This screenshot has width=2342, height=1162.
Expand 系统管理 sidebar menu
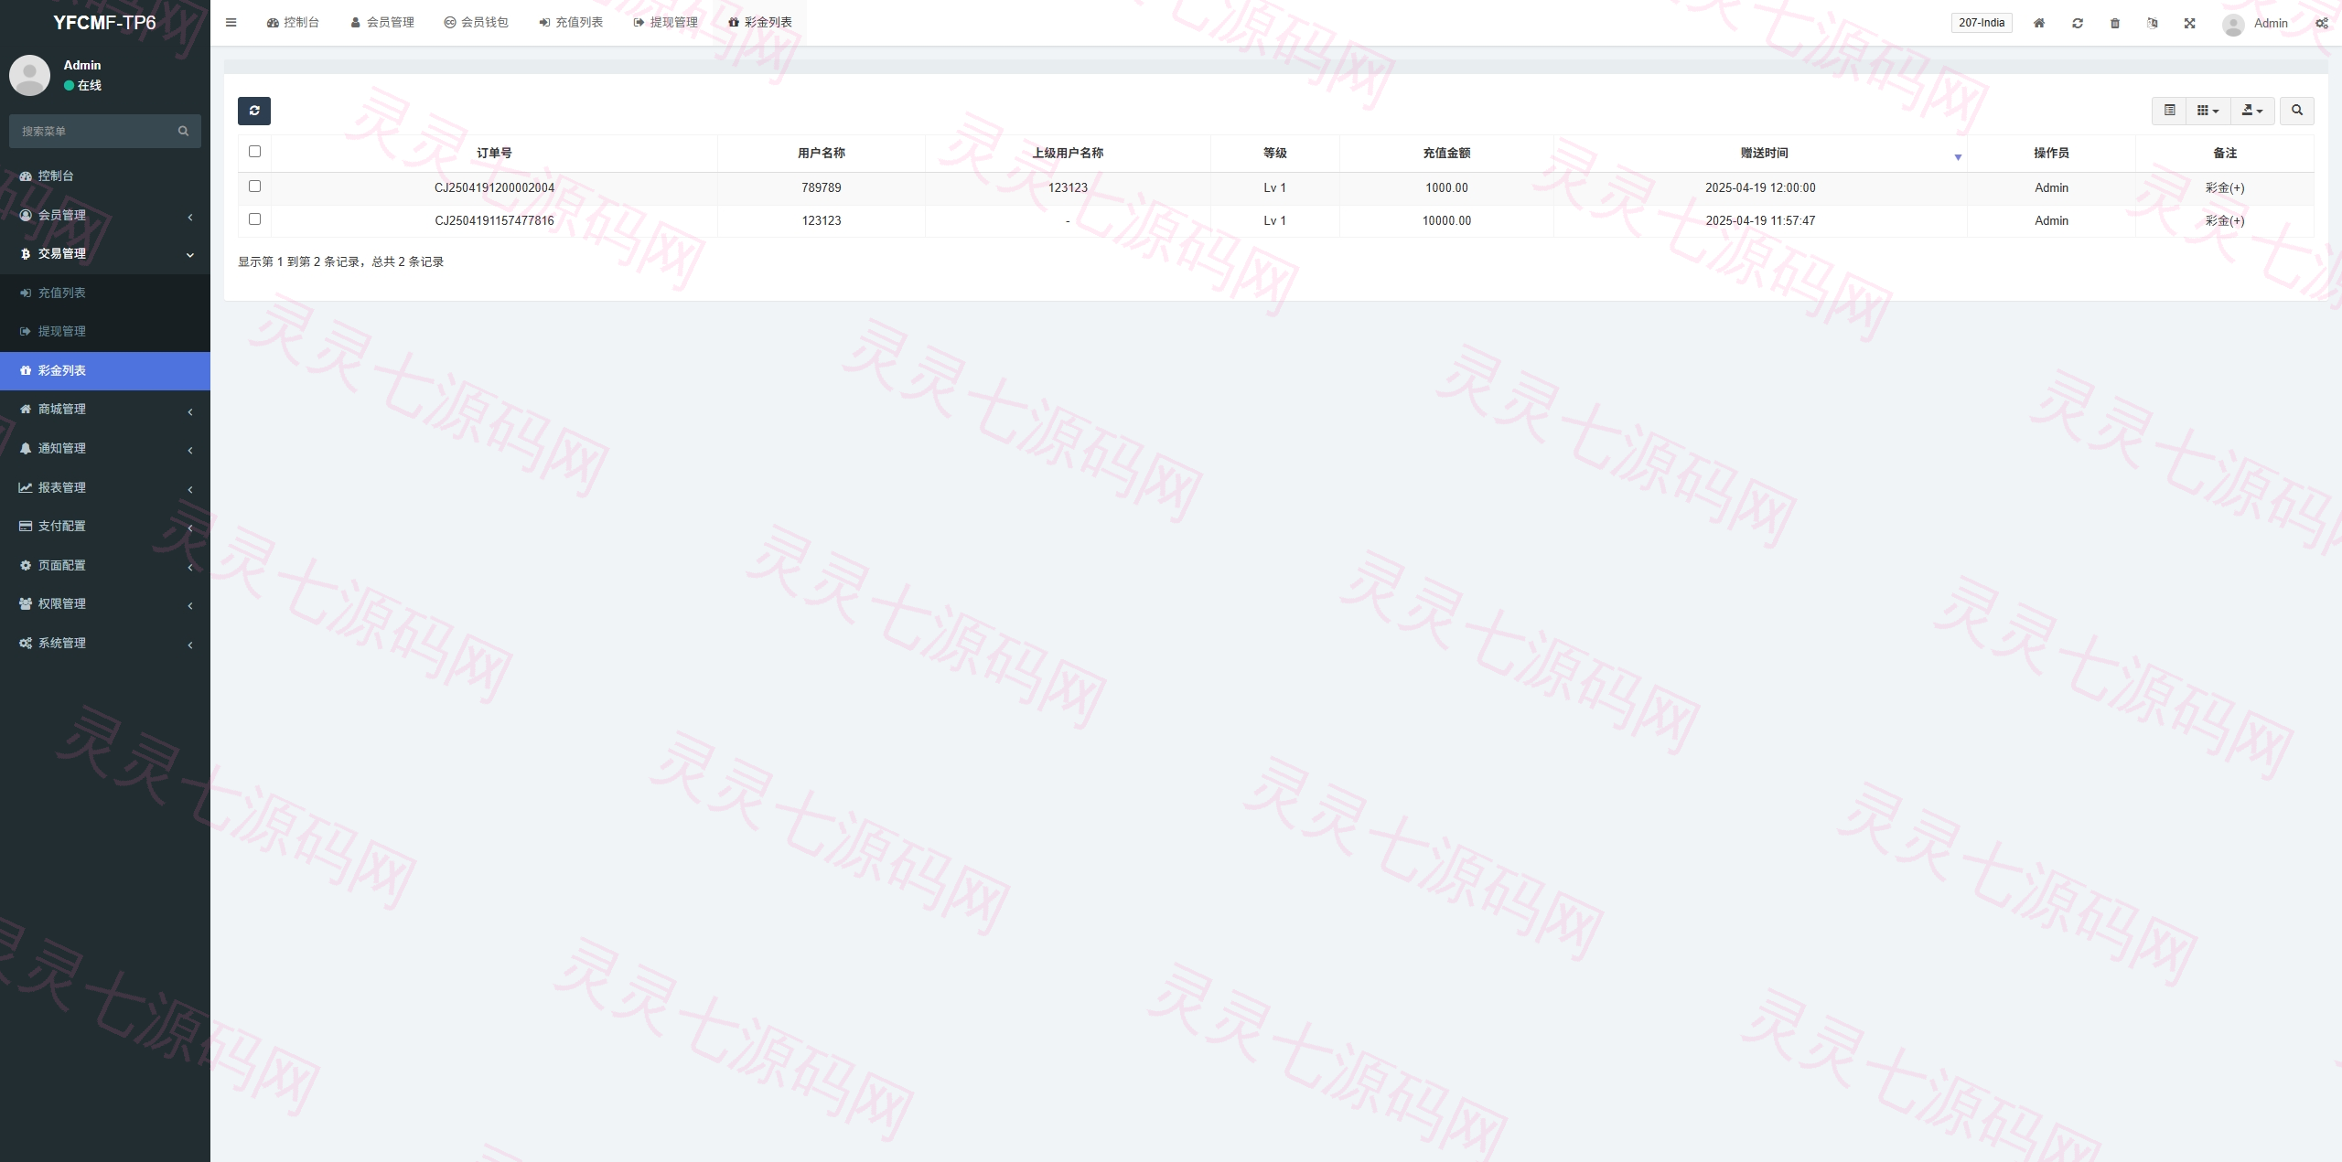point(105,644)
